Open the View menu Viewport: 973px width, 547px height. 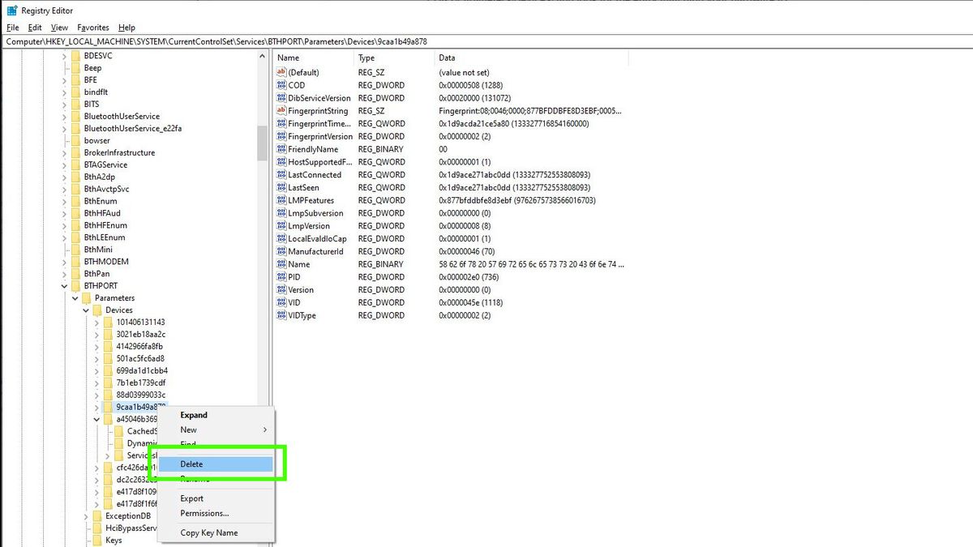tap(60, 27)
